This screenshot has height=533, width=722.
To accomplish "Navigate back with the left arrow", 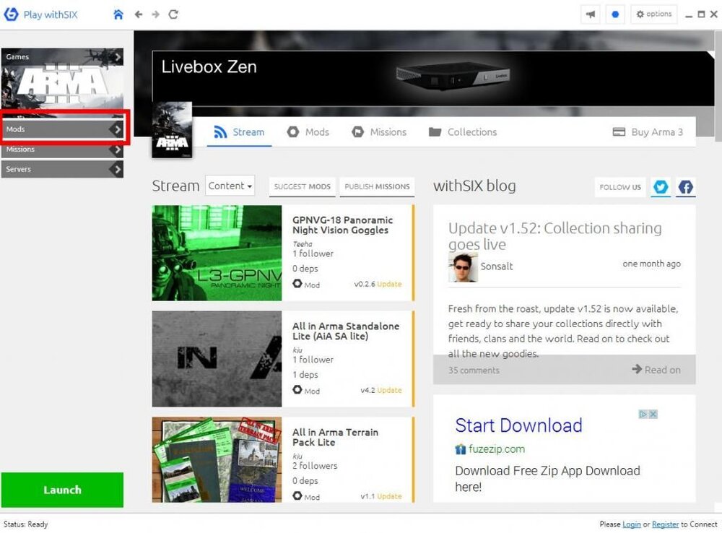I will click(x=138, y=14).
